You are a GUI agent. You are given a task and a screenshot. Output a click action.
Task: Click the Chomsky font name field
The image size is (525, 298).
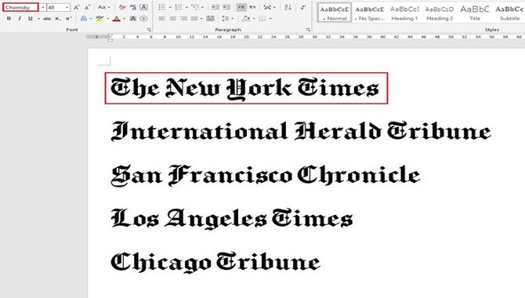pyautogui.click(x=20, y=7)
